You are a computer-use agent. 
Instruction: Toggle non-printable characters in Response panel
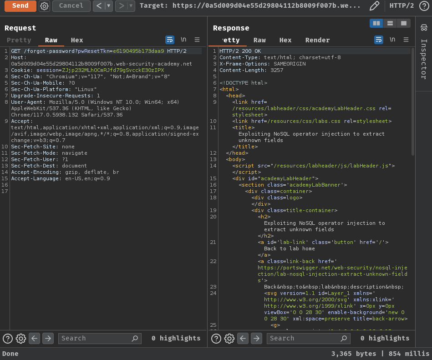click(x=392, y=40)
